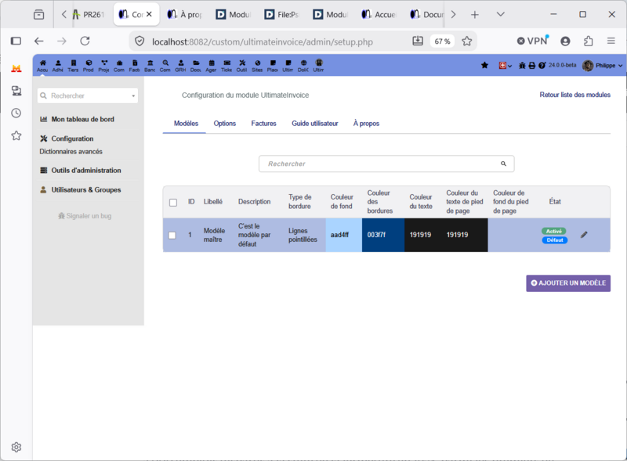
Task: Open the home Accueil icon in top menu
Action: pyautogui.click(x=42, y=66)
